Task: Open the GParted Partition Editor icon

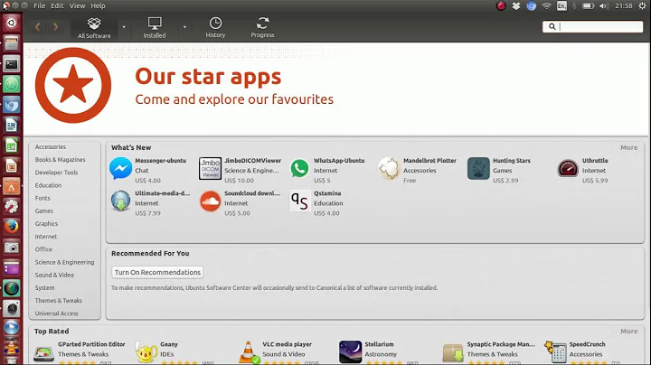Action: point(44,353)
